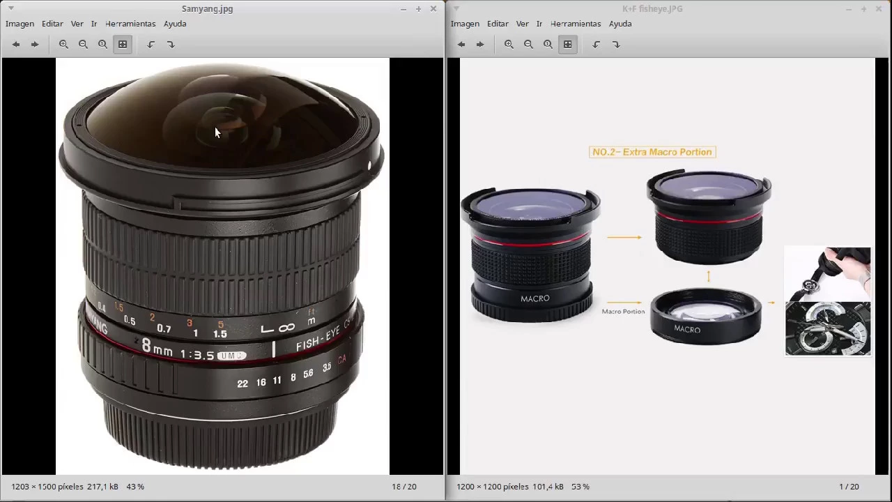Go to next image in Samyang.jpg window

click(35, 44)
